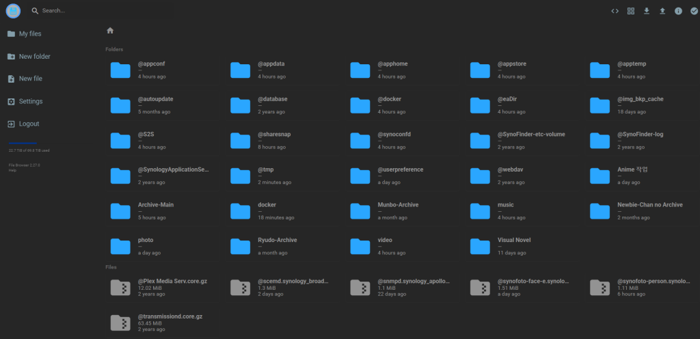
Task: Log out using the Logout item
Action: click(29, 124)
